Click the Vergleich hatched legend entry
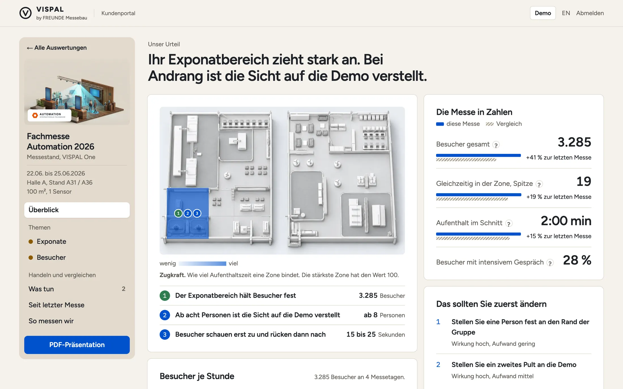This screenshot has width=623, height=389. click(504, 124)
